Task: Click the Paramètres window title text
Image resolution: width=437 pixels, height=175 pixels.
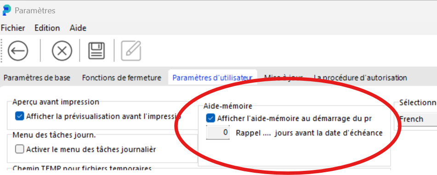Action: tap(35, 11)
